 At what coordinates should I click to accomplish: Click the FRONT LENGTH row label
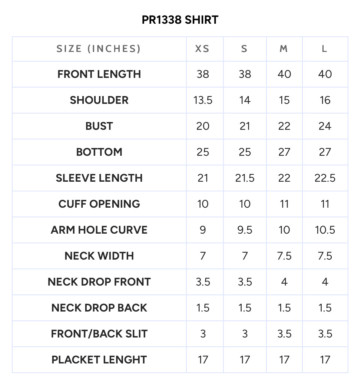click(99, 74)
